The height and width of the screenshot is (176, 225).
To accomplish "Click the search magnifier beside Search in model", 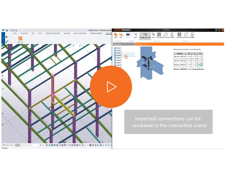I will pyautogui.click(x=41, y=145).
